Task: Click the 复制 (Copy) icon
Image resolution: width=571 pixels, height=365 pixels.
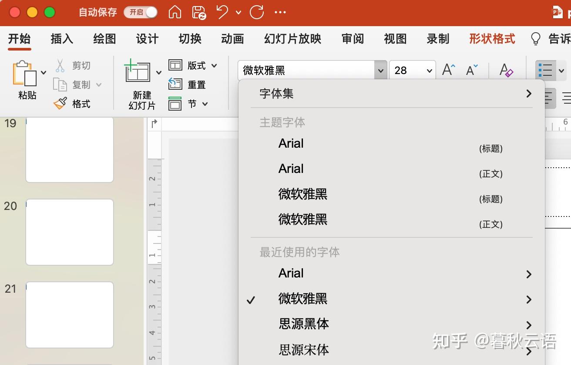Action: click(x=61, y=84)
